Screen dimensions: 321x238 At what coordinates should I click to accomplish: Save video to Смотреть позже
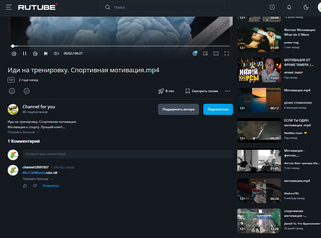tap(202, 91)
